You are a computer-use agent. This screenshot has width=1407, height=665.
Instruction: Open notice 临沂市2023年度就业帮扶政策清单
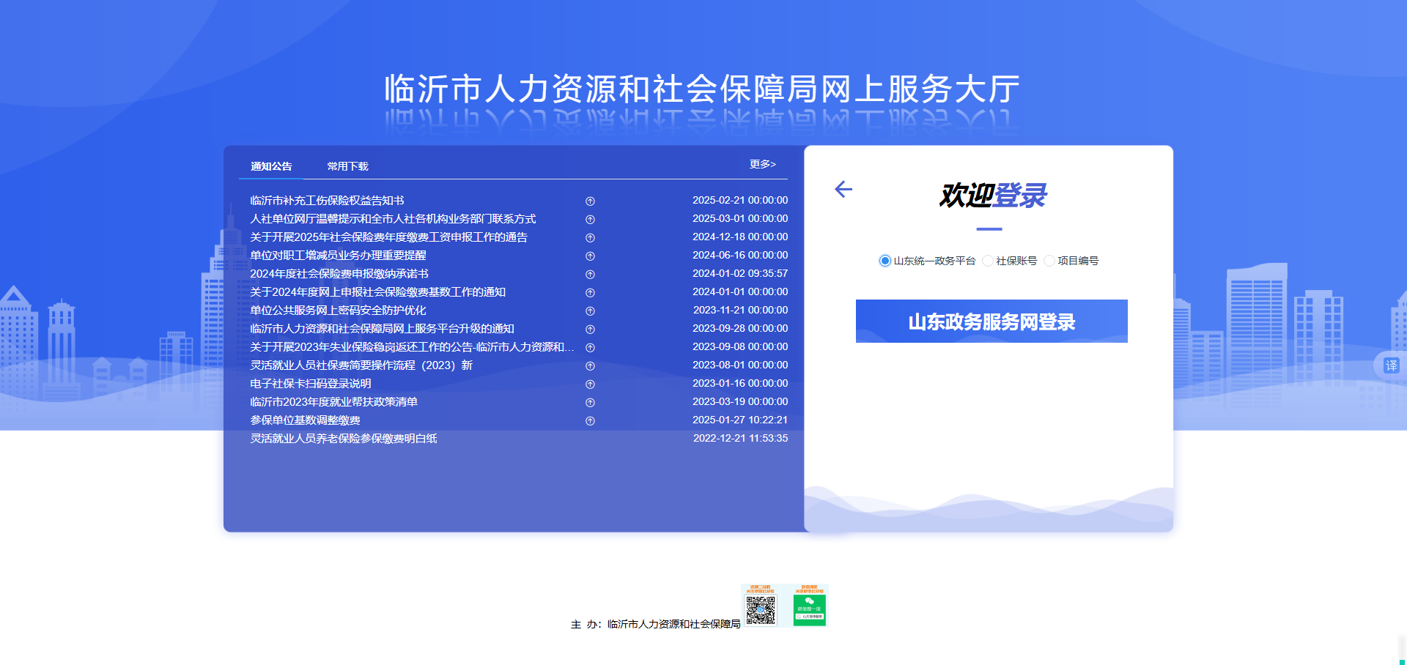pos(334,402)
